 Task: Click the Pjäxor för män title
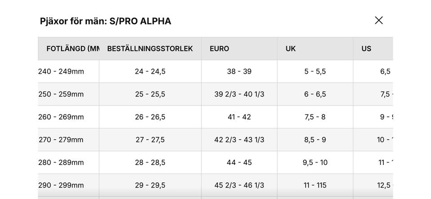(x=106, y=21)
